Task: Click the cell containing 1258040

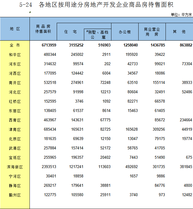Action: (x=131, y=45)
